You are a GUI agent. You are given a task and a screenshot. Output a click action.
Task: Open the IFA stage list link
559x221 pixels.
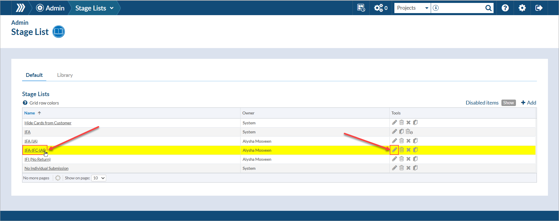click(x=28, y=132)
